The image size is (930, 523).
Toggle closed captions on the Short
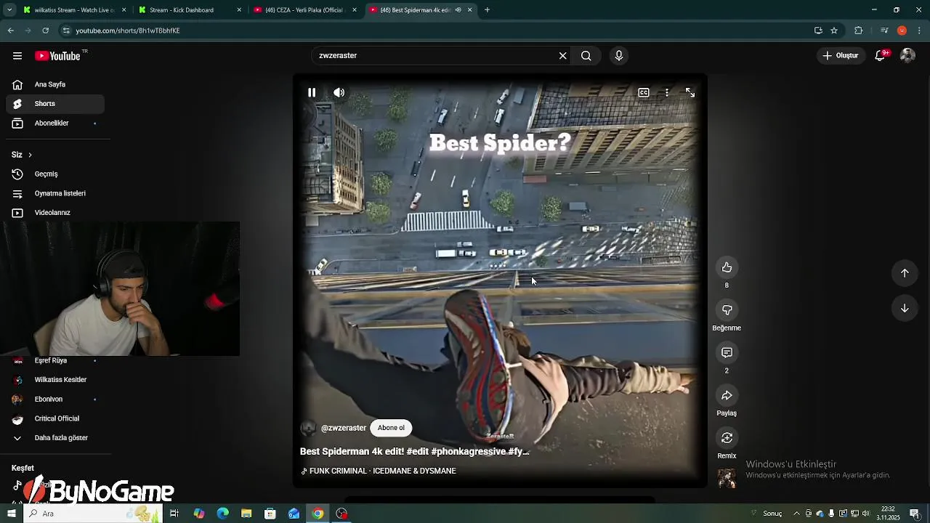[644, 93]
